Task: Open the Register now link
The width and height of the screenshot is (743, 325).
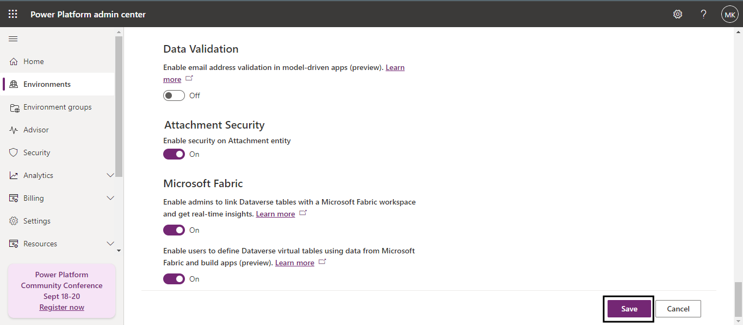Action: 61,307
